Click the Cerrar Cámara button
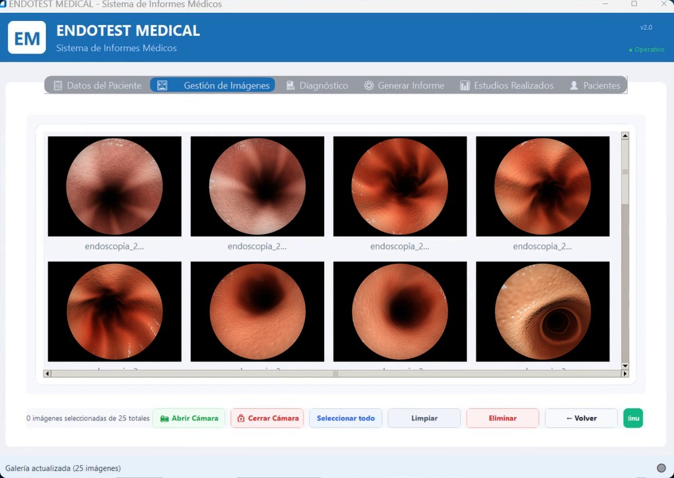 (x=267, y=418)
